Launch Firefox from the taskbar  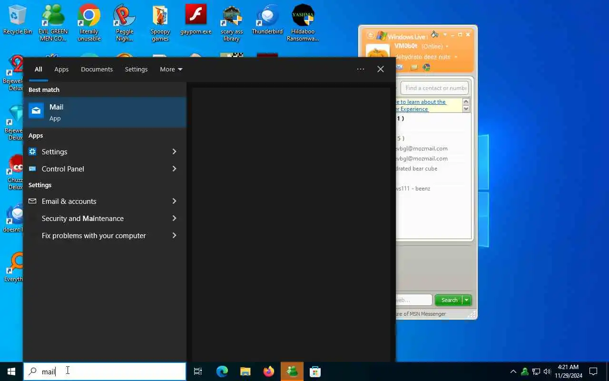tap(269, 371)
